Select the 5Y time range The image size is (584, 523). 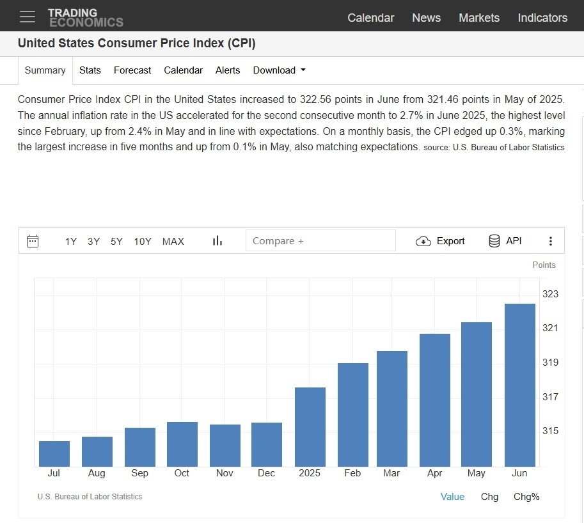(x=116, y=242)
